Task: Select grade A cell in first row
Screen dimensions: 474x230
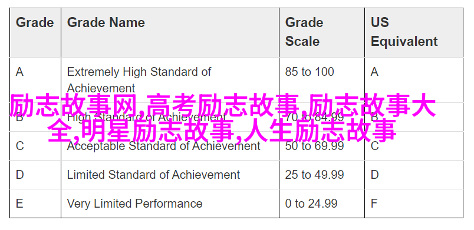Action: click(35, 80)
